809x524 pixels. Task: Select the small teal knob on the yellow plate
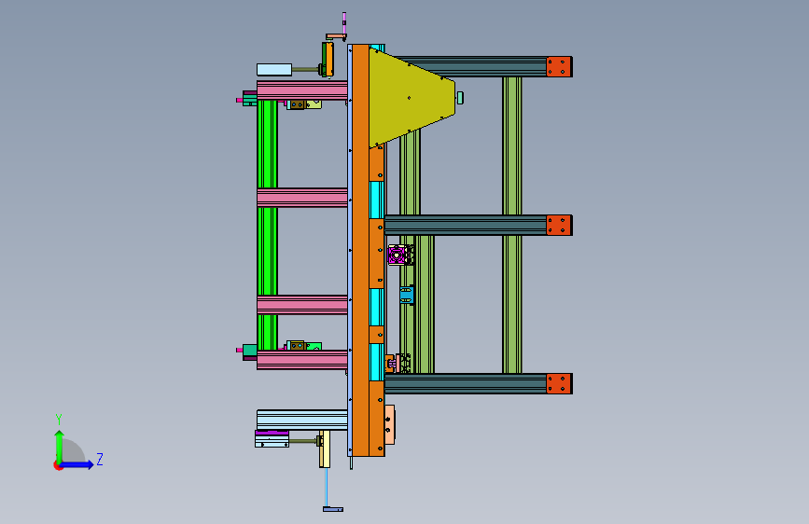pos(460,98)
